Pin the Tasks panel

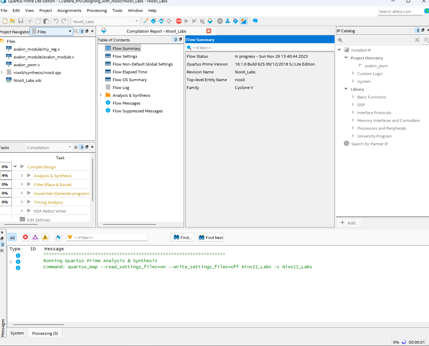82,147
